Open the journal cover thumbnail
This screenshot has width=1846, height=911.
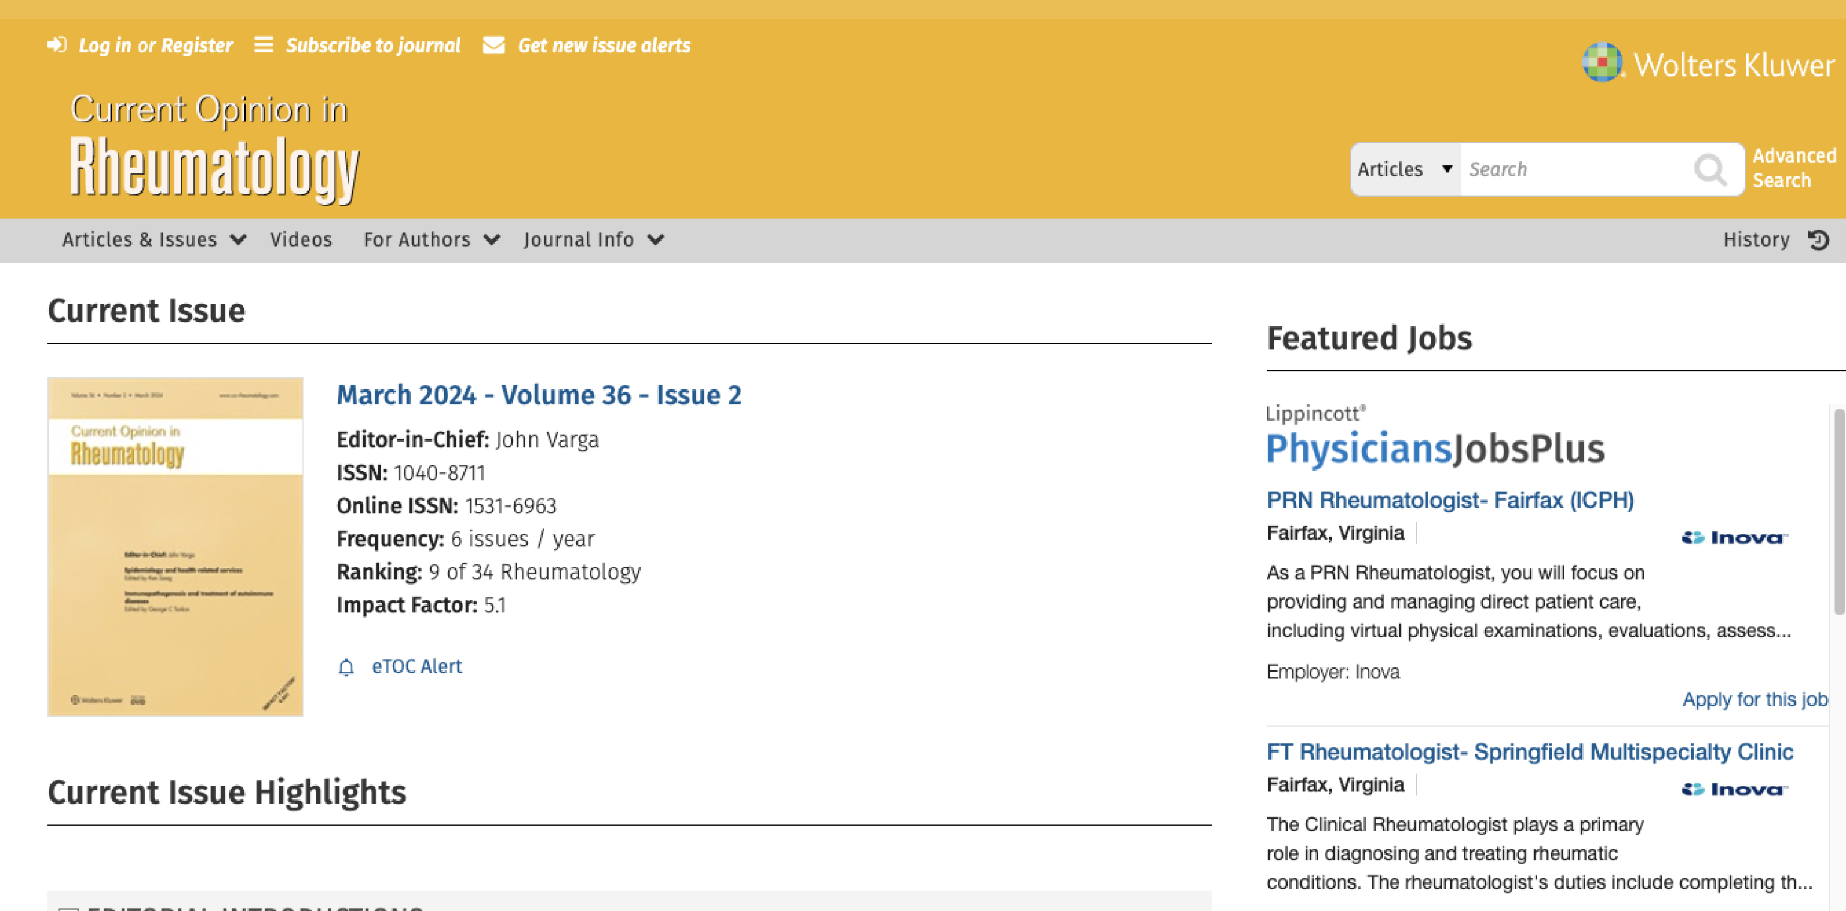(x=175, y=547)
